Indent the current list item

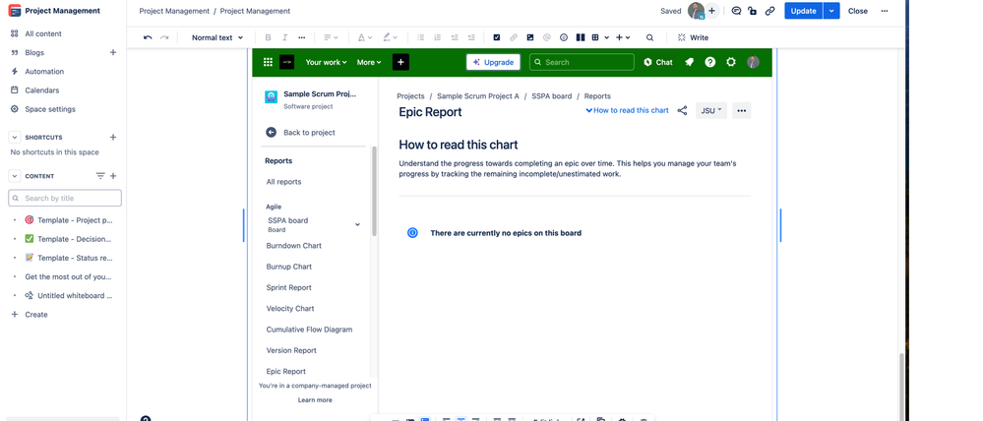pos(471,37)
